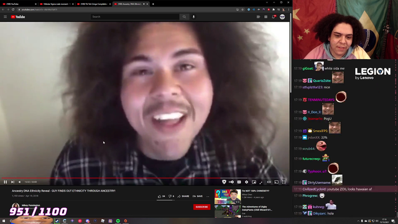Pause the YouTube video

click(x=6, y=182)
